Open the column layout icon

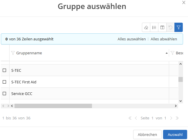[x=162, y=28]
